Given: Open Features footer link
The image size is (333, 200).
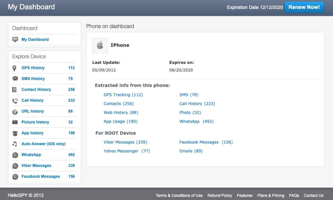Looking at the screenshot, I should click(x=245, y=195).
